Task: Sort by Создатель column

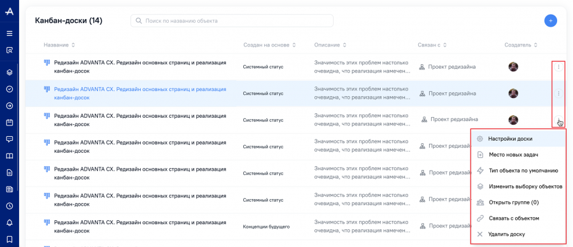Action: pyautogui.click(x=521, y=45)
